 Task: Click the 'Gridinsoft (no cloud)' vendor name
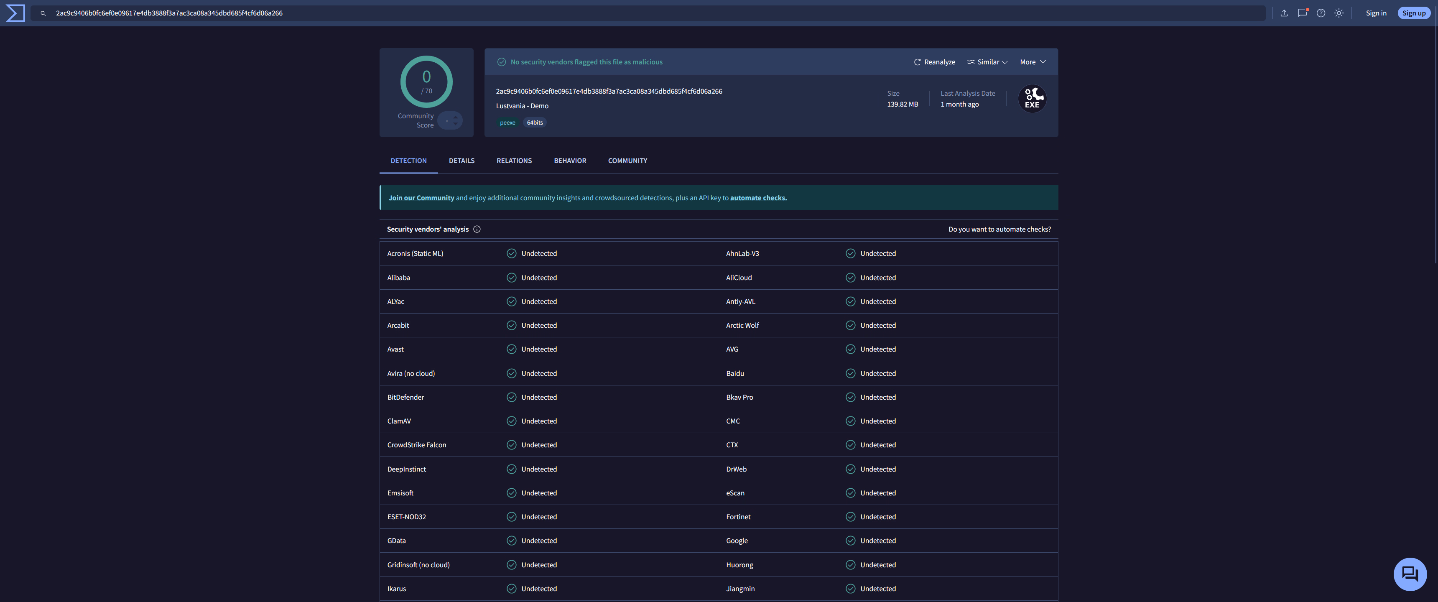(x=418, y=565)
